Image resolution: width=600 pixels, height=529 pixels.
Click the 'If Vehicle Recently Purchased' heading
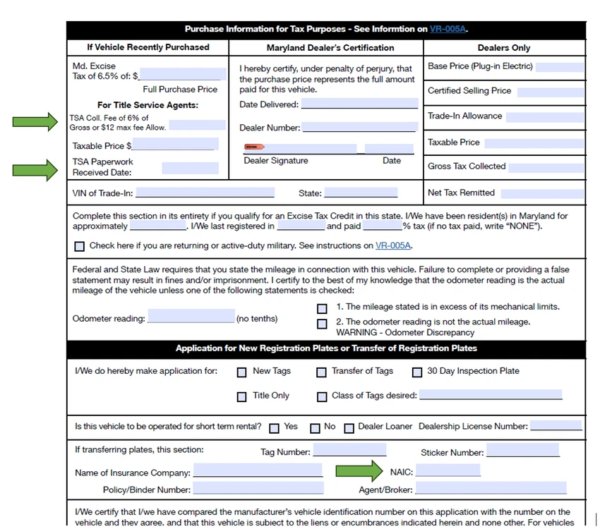(x=148, y=47)
